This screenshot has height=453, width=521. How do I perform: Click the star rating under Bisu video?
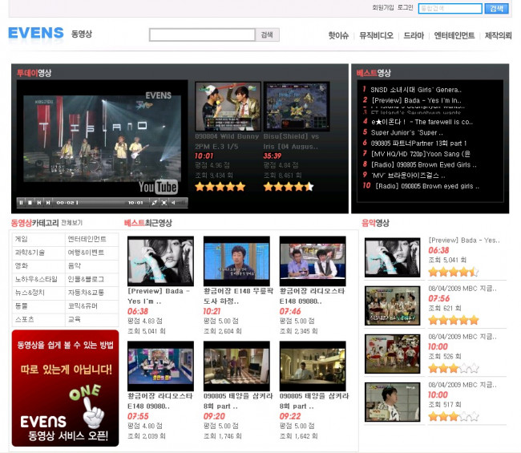[x=289, y=187]
